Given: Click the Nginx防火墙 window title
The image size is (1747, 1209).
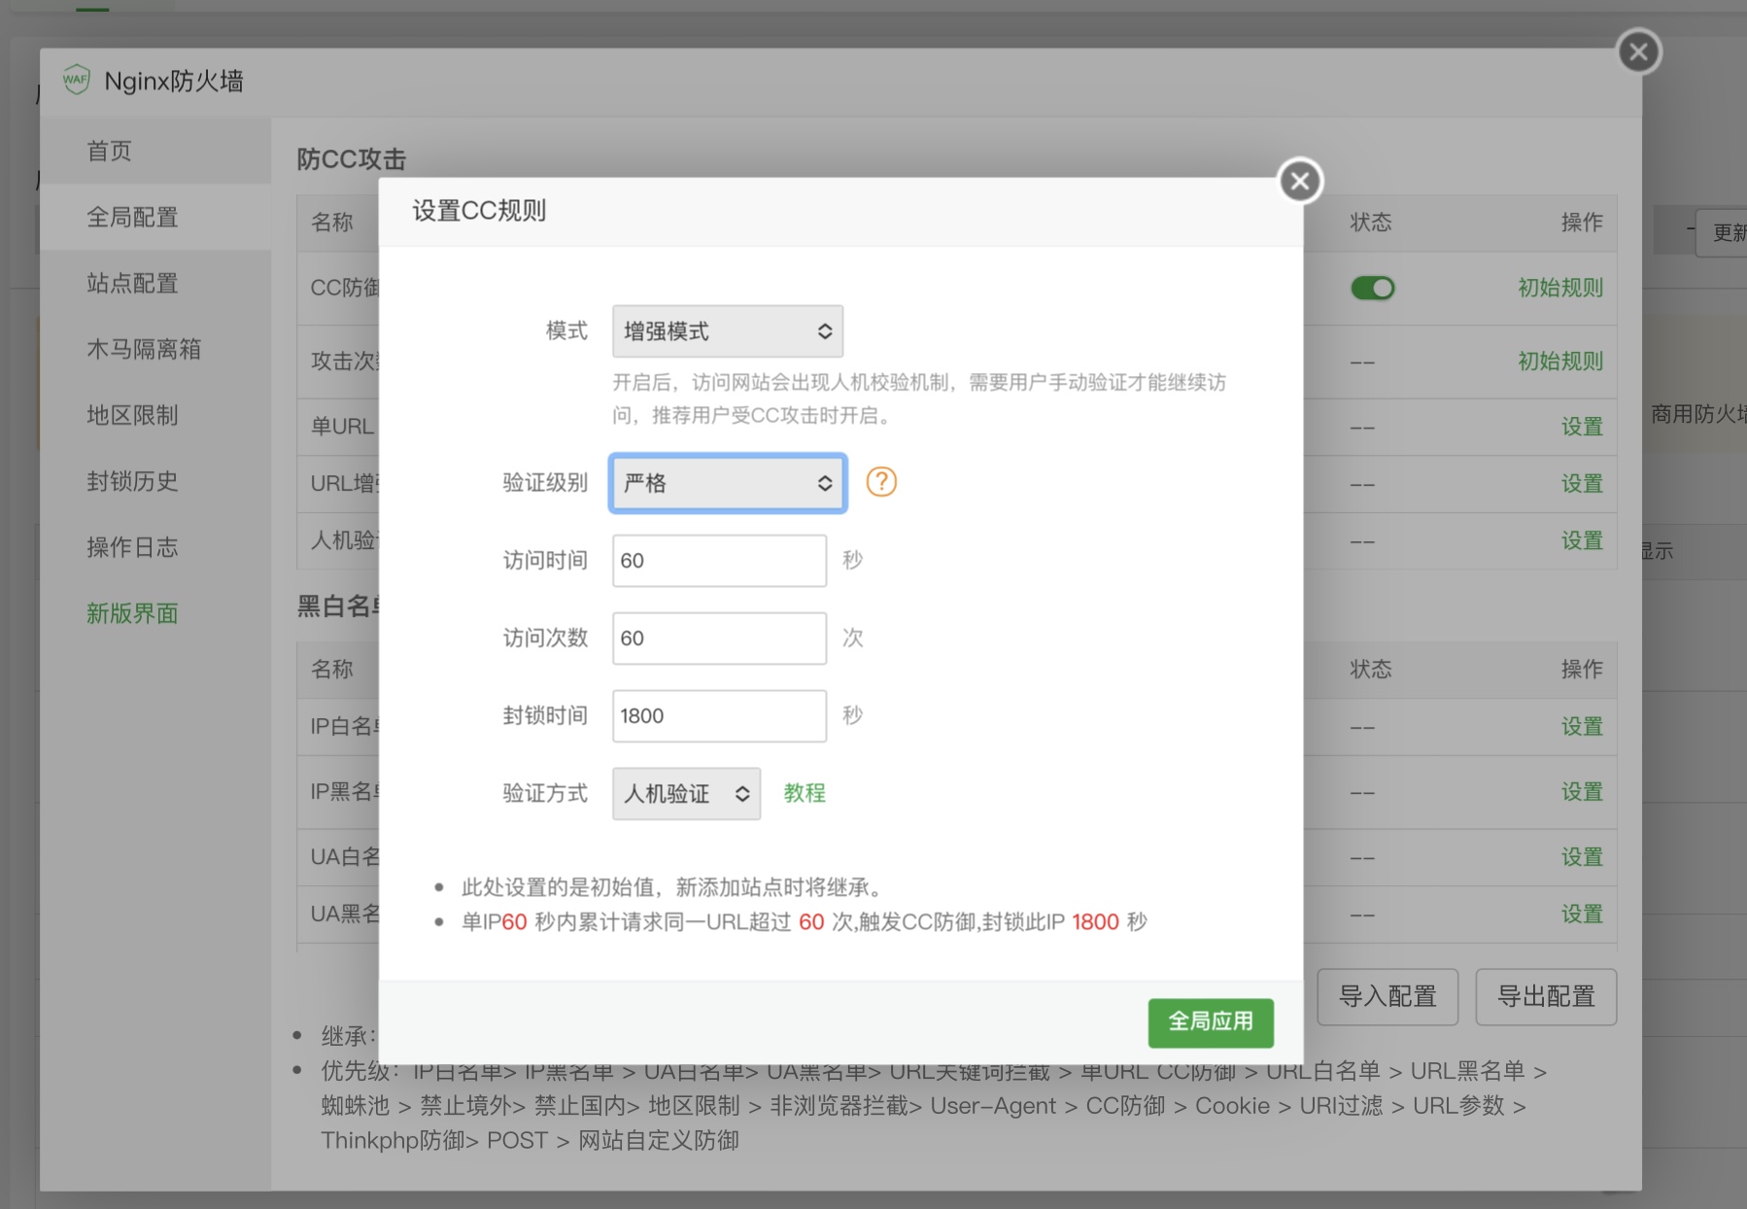Looking at the screenshot, I should point(174,81).
